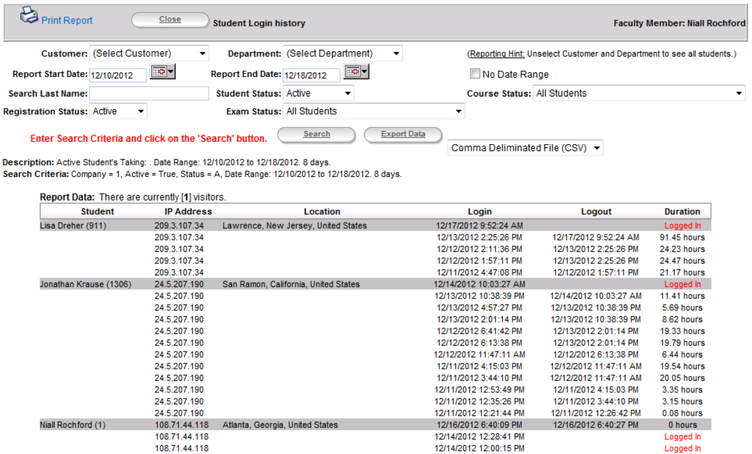Click logout time 12/11/2012 12:26:42 PM

pos(596,413)
